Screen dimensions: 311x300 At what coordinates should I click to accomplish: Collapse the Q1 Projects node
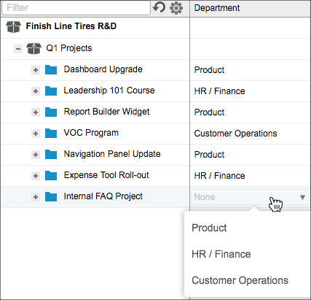(x=18, y=49)
